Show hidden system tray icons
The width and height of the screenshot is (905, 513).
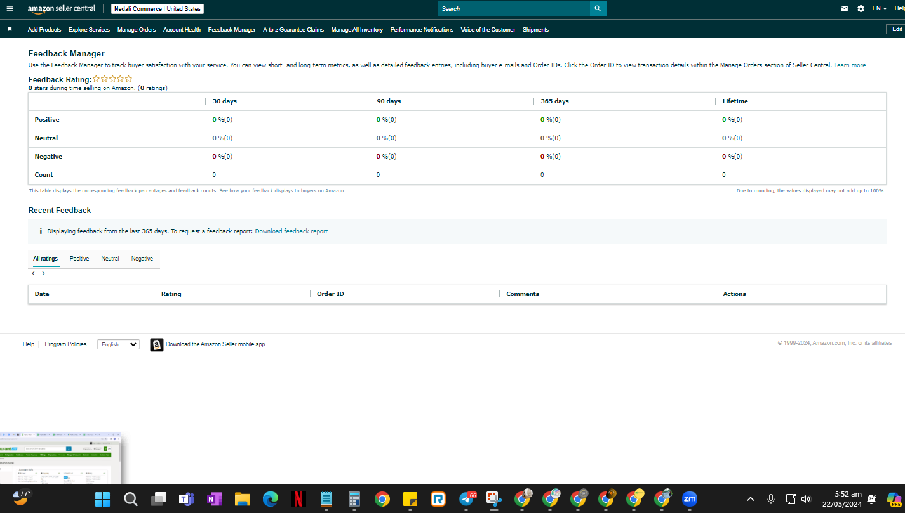click(x=750, y=499)
